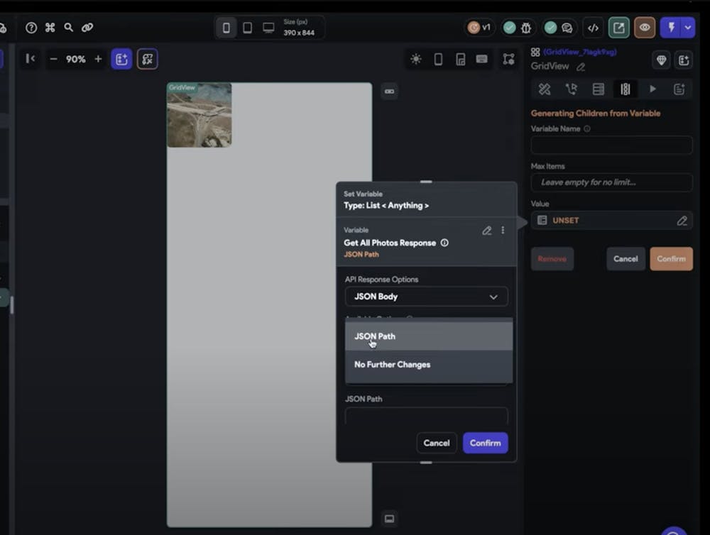This screenshot has width=710, height=535.
Task: Click Cancel in the right panel
Action: click(626, 259)
